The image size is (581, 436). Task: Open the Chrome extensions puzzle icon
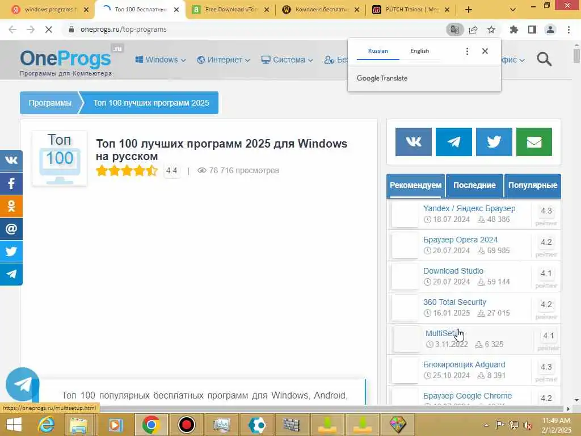click(514, 30)
